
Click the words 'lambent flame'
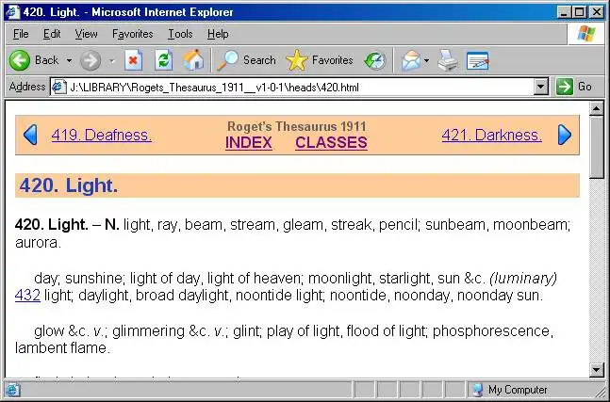click(61, 348)
